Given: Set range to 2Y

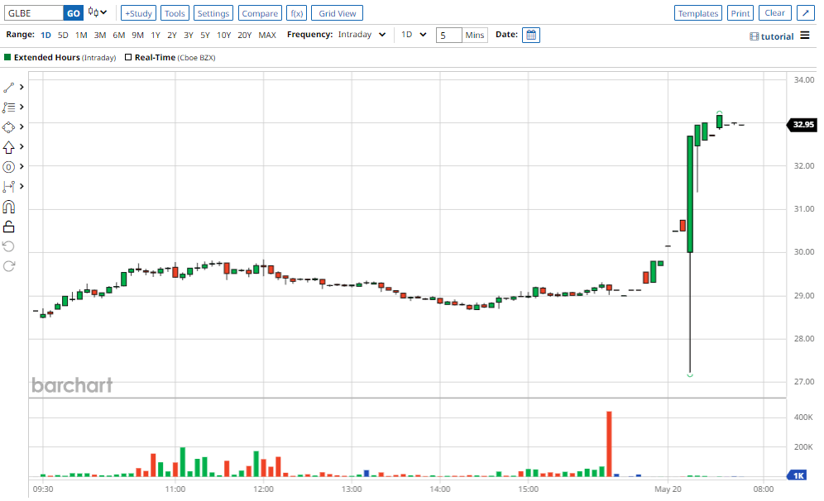Looking at the screenshot, I should [x=172, y=36].
